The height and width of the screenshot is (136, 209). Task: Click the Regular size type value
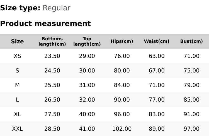coord(56,8)
